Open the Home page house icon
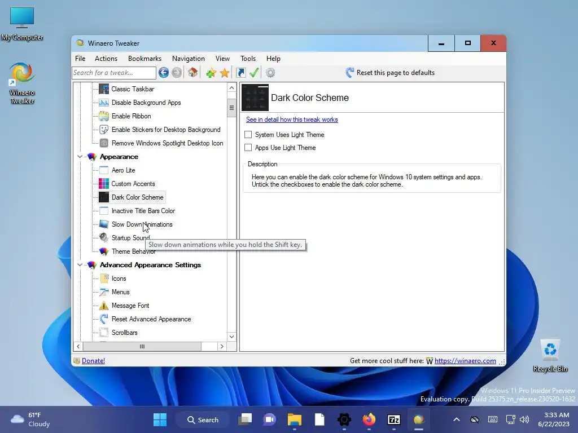Image resolution: width=578 pixels, height=433 pixels. pyautogui.click(x=192, y=72)
